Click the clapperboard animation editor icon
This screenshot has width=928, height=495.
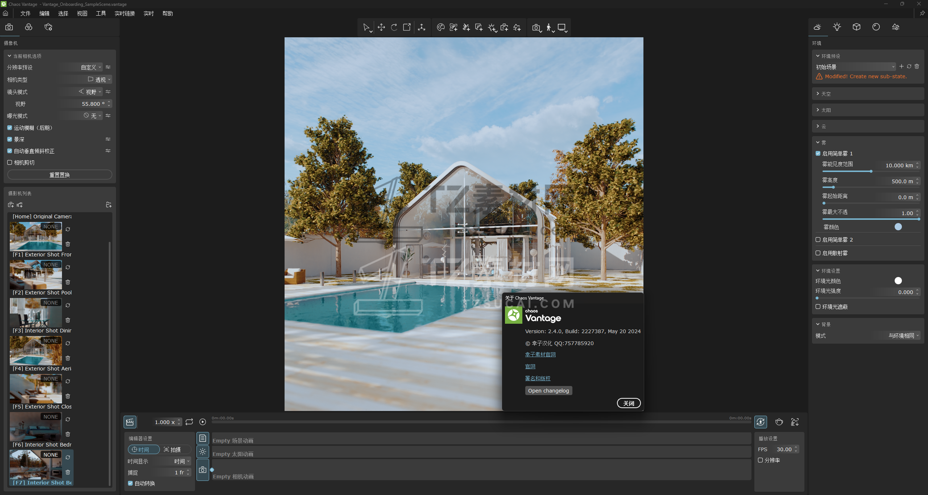coord(130,422)
